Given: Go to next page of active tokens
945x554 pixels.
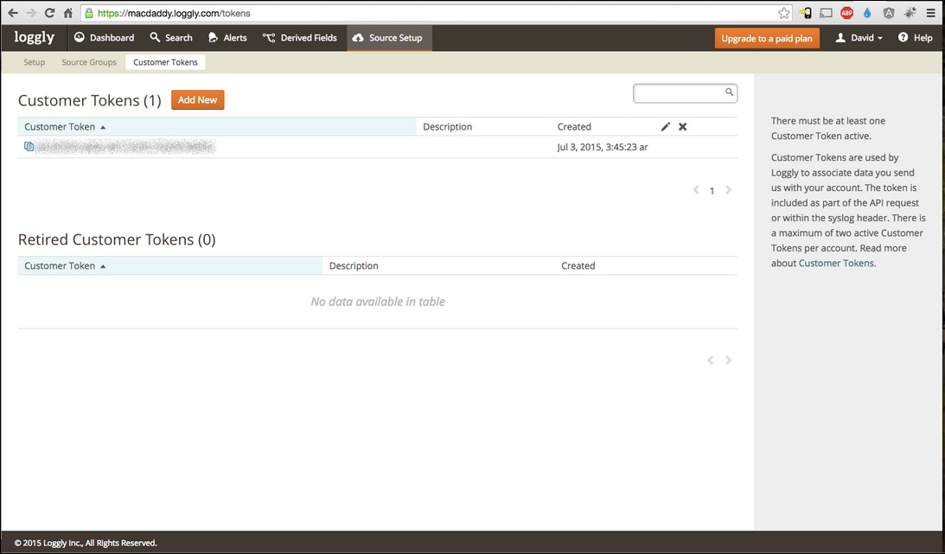Looking at the screenshot, I should [x=728, y=190].
